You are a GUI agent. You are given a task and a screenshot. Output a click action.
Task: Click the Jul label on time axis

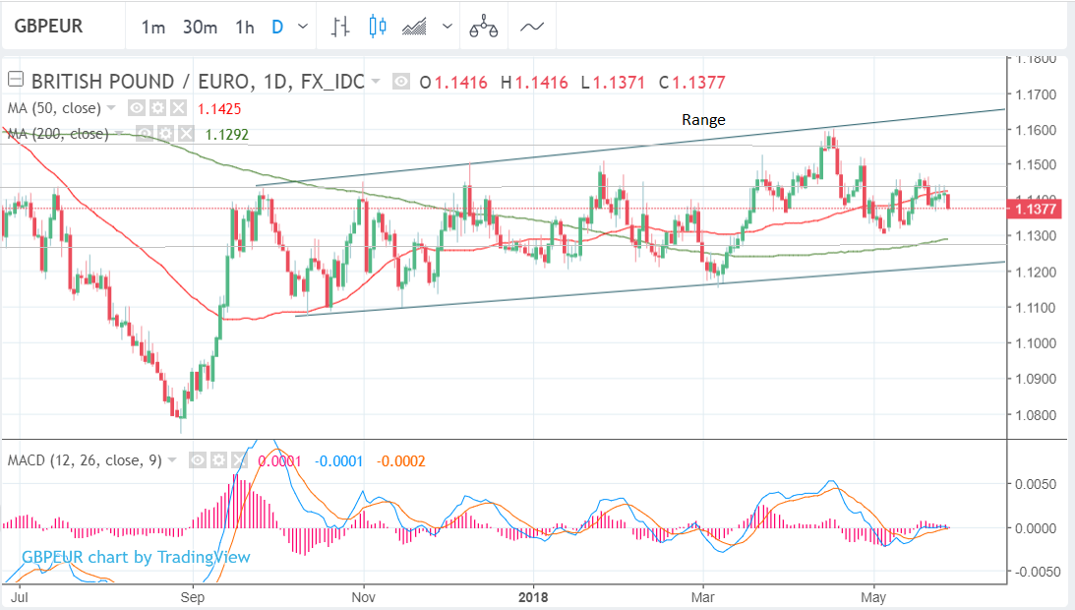pyautogui.click(x=20, y=597)
